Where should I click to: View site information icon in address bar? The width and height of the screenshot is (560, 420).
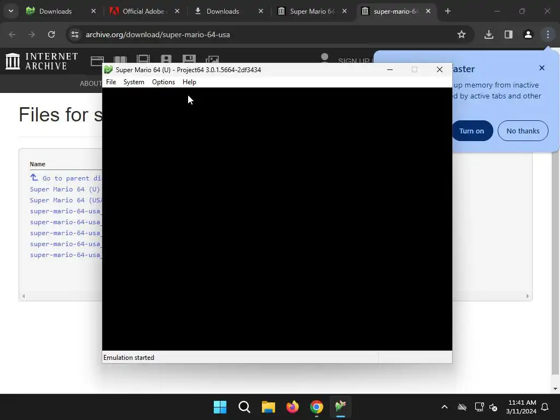(75, 34)
